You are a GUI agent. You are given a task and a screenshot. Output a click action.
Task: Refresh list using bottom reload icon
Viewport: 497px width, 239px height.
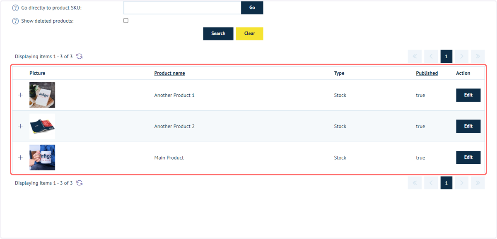coord(80,183)
